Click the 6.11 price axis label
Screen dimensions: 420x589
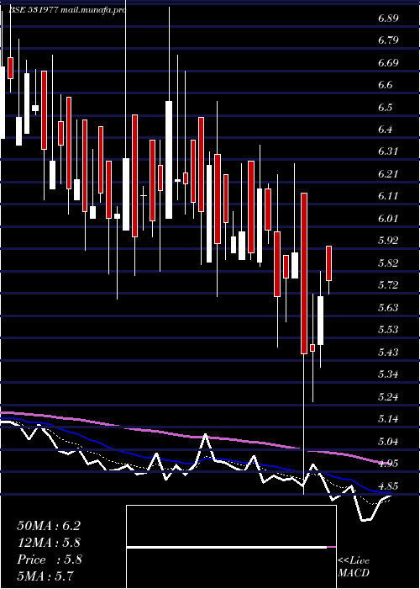point(388,196)
